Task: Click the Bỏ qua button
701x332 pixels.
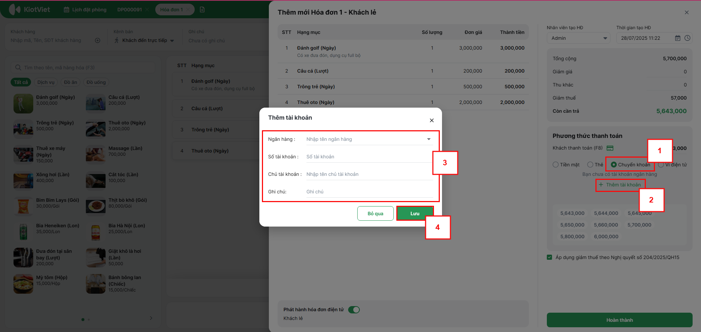Action: click(x=375, y=213)
